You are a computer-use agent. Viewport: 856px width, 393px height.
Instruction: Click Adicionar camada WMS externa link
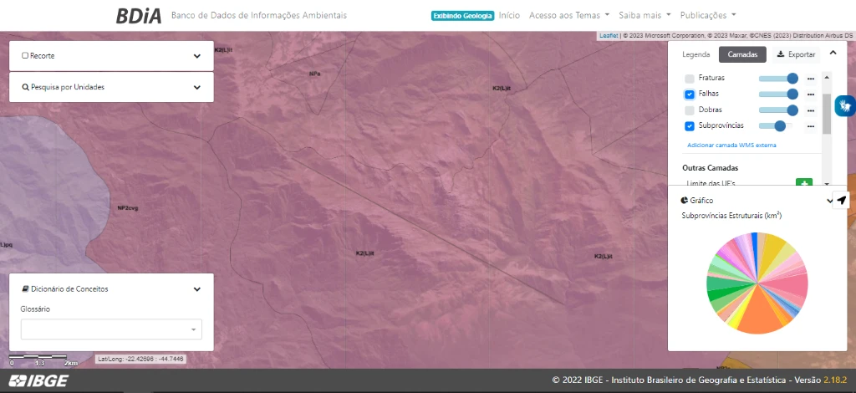pos(731,145)
